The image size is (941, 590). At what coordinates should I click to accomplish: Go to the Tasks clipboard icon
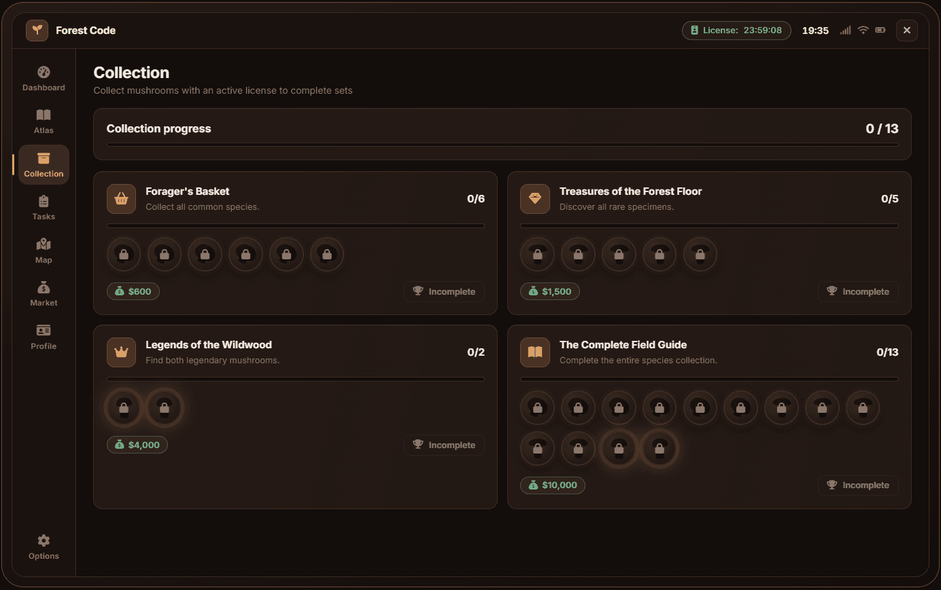click(44, 202)
